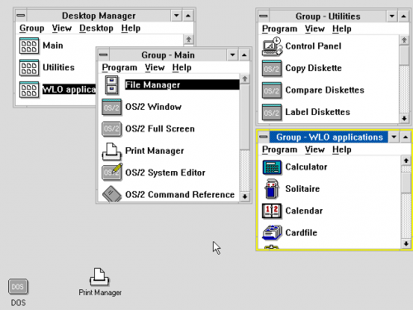
Task: Open the Desktop menu in Desktop Manager
Action: point(96,28)
